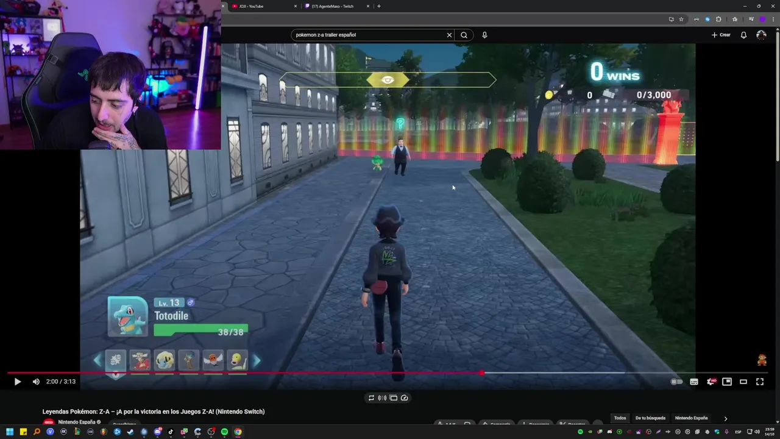Open Discord from taskbar
780x439 pixels.
(x=157, y=432)
